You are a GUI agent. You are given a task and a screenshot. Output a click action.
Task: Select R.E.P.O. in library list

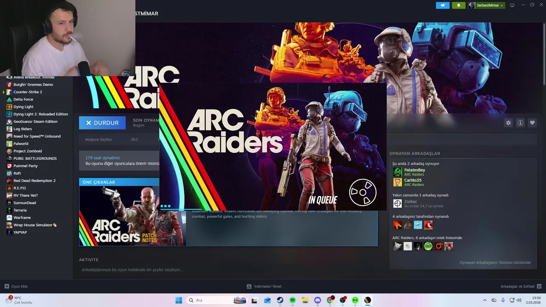coord(20,188)
